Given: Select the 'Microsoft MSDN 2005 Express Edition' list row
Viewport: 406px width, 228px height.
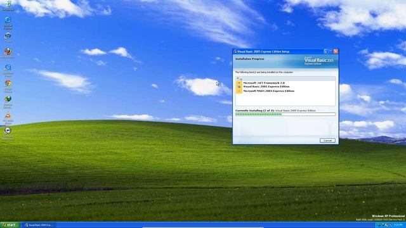Looking at the screenshot, I should pyautogui.click(x=285, y=91).
